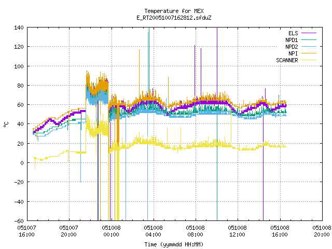Click the y-axis value 100
Screen dimensions: 332x249
pos(19,66)
